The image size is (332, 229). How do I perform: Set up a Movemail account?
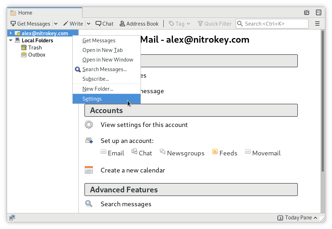[263, 153]
